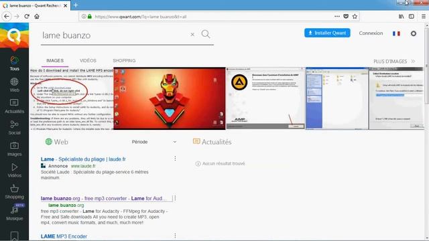
Task: Save page to Pocket
Action: pyautogui.click(x=346, y=16)
